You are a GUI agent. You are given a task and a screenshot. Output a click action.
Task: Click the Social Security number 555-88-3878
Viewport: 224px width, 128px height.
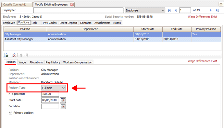tap(144, 16)
